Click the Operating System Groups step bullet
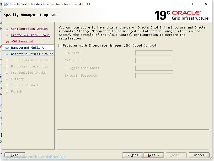This screenshot has height=161, width=214. click(7, 54)
